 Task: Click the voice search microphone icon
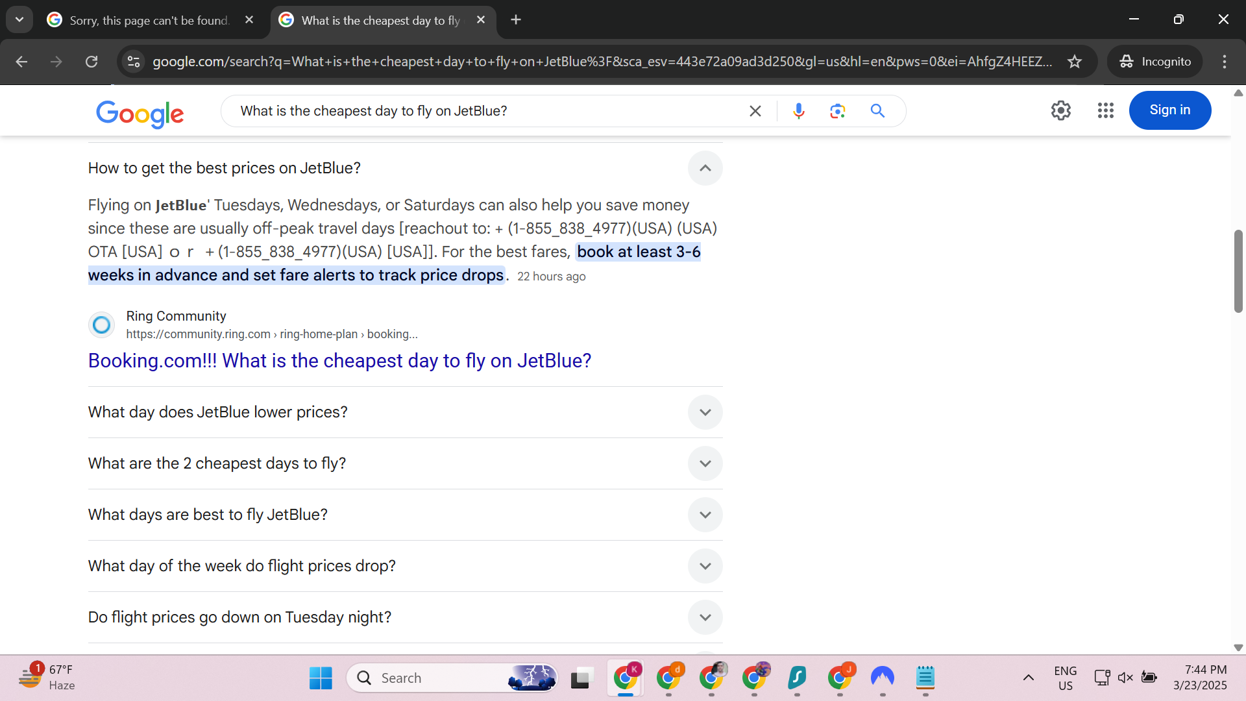[x=798, y=111]
